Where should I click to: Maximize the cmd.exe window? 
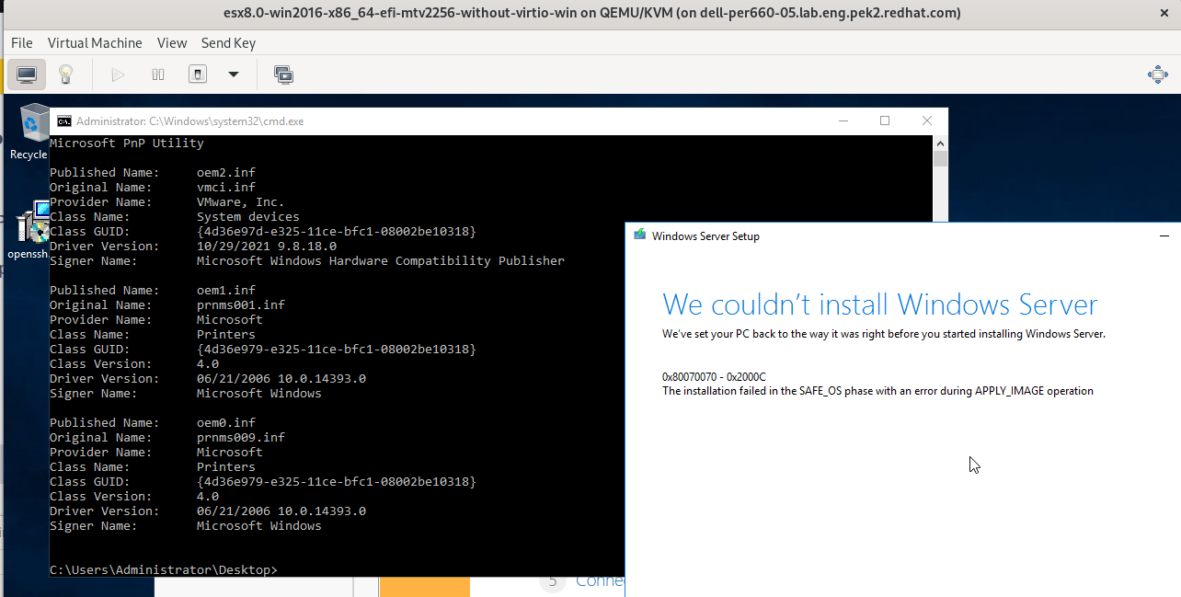(885, 121)
